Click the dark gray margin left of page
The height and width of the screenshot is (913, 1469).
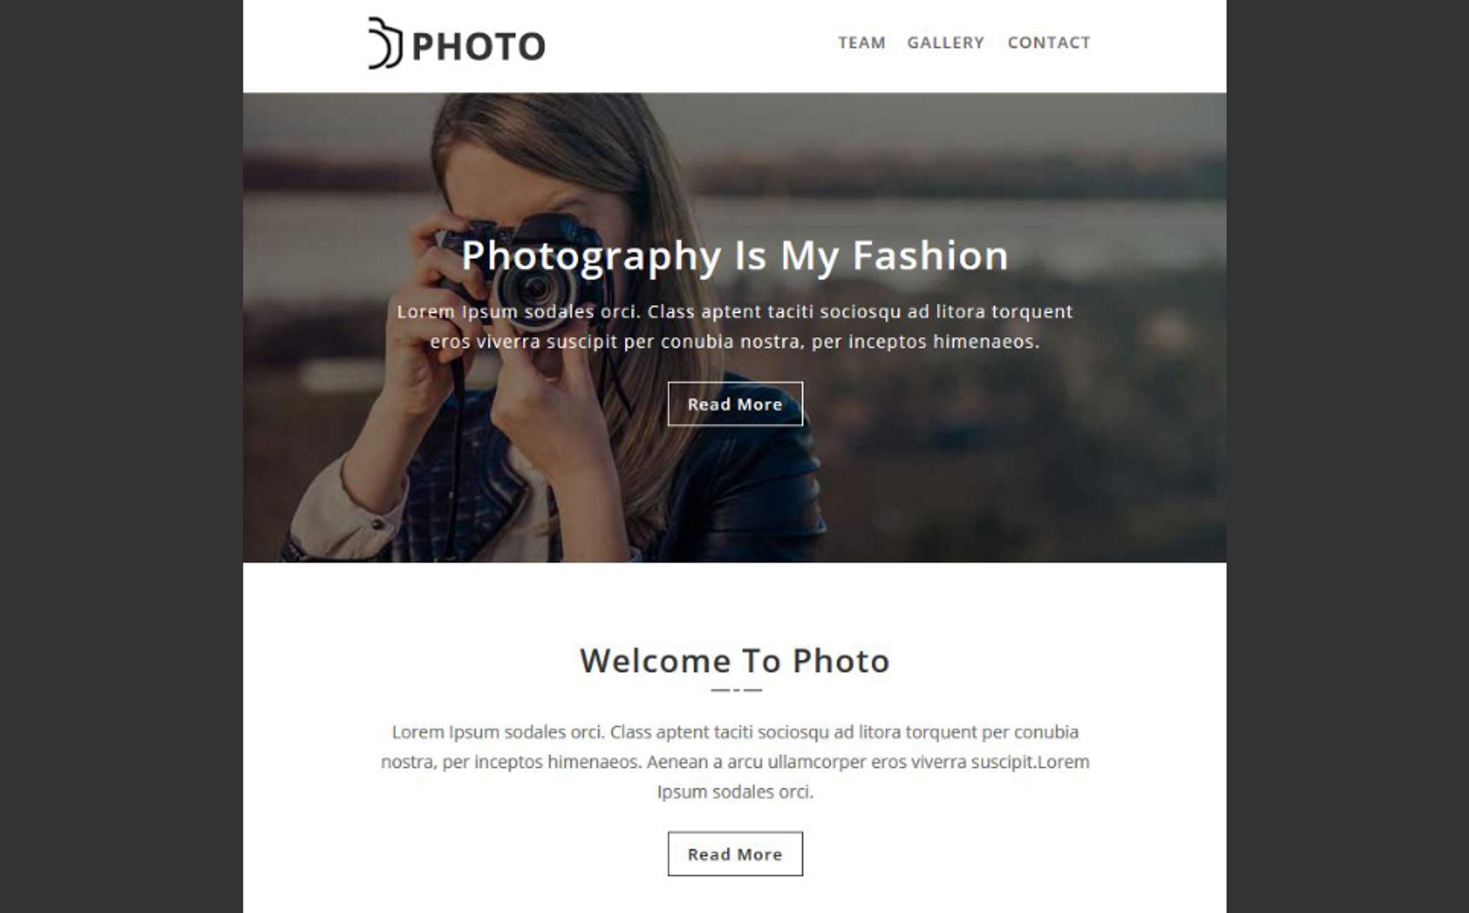click(121, 456)
